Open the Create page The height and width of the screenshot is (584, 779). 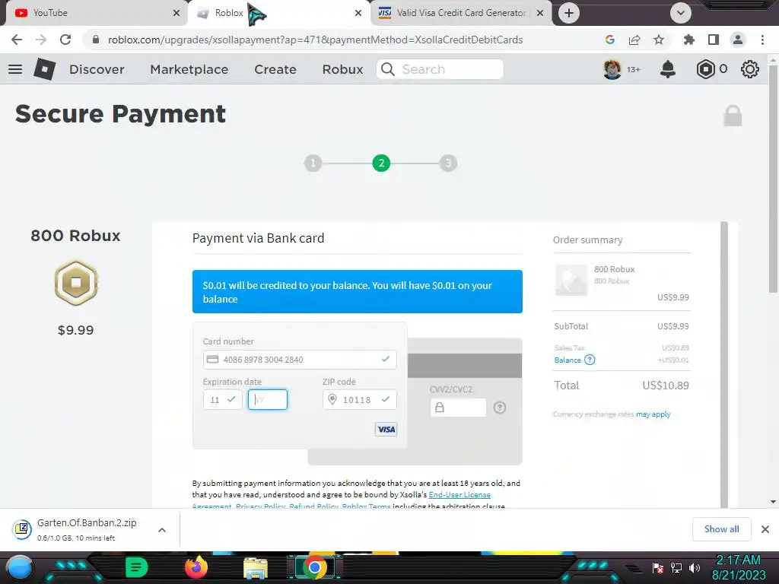[275, 69]
